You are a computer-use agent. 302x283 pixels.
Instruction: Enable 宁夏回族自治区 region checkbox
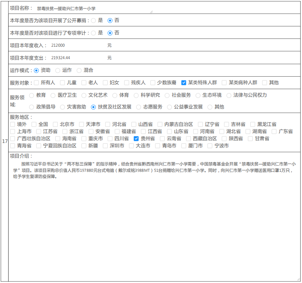click(x=39, y=146)
